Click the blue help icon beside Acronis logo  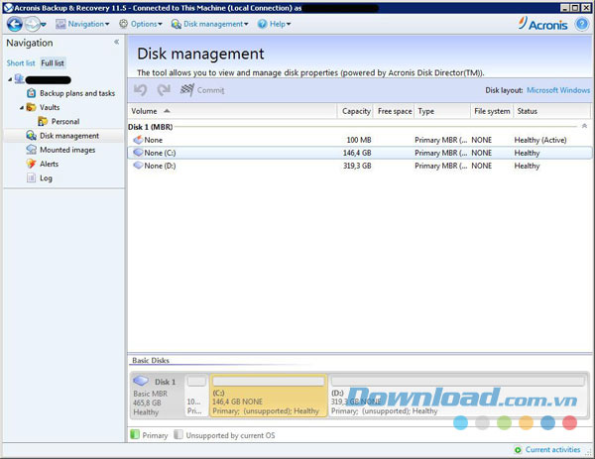582,24
